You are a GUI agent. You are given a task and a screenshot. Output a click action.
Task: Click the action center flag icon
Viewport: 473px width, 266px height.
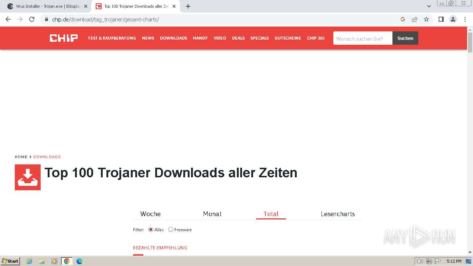[438, 261]
